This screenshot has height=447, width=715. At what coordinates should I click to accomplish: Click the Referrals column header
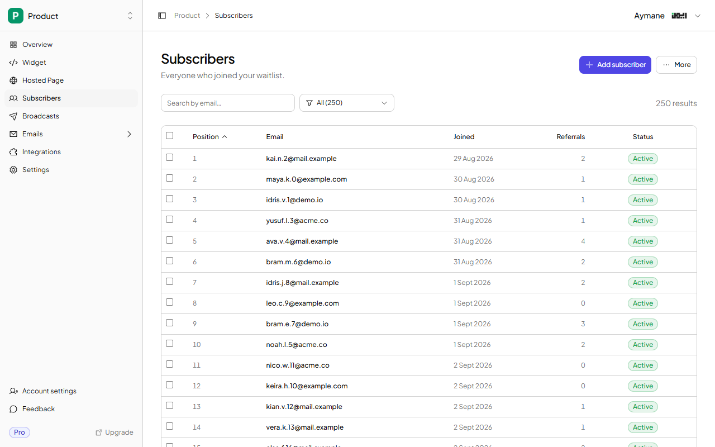pos(571,137)
